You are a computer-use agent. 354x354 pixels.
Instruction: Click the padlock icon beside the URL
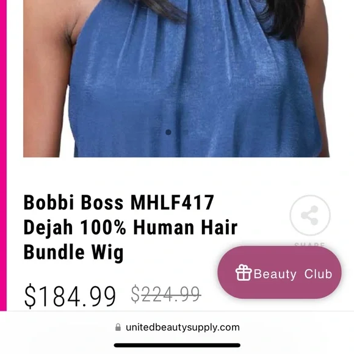tap(118, 327)
